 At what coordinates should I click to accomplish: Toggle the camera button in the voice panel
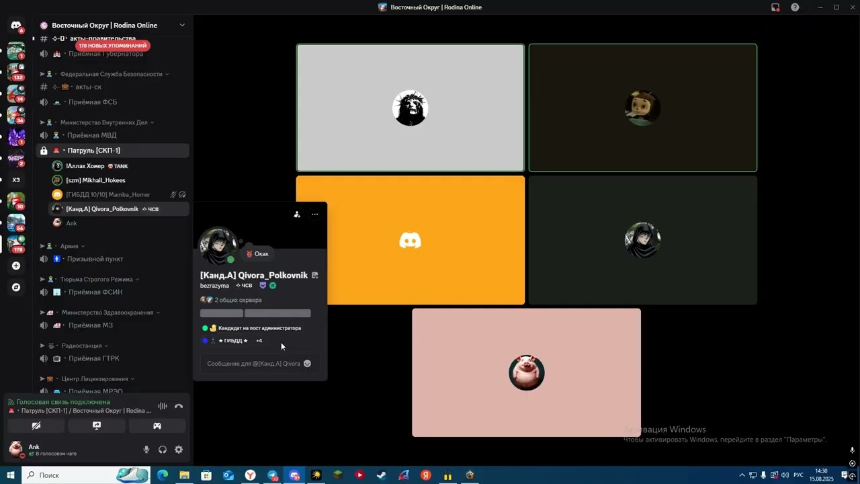36,426
